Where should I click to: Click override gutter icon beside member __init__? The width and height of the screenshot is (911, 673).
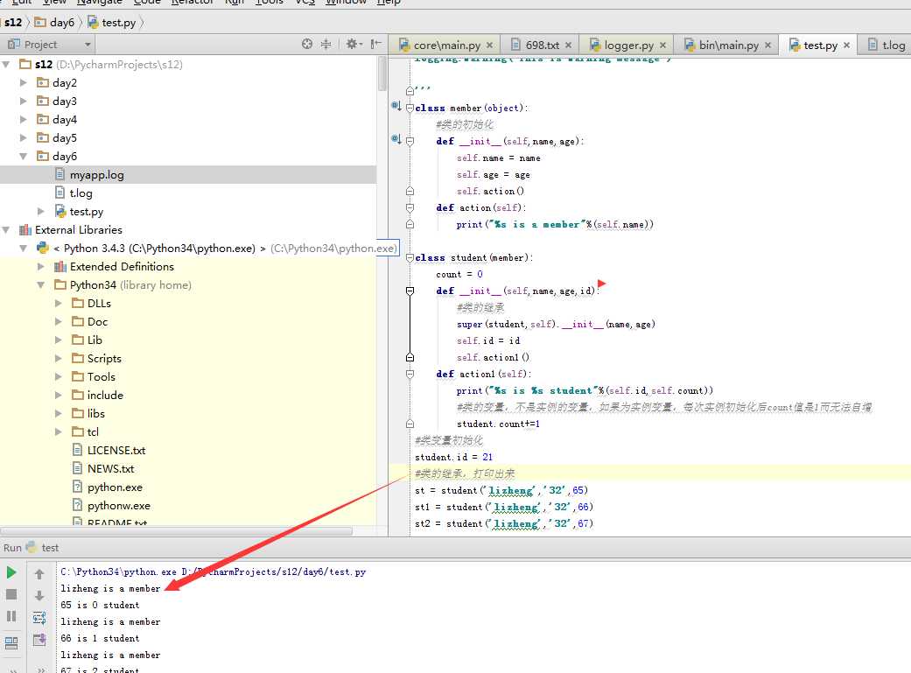pos(396,139)
